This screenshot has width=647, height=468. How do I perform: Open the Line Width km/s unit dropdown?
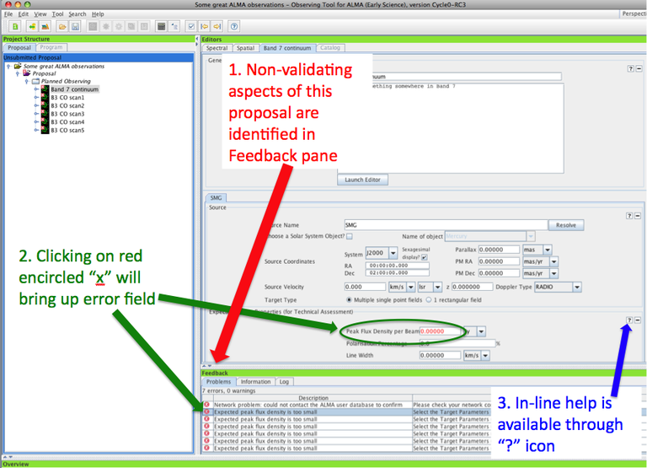[x=485, y=355]
